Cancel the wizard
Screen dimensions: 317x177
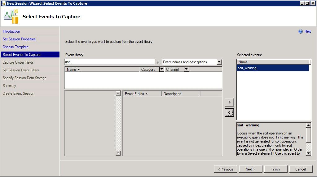[301, 169]
